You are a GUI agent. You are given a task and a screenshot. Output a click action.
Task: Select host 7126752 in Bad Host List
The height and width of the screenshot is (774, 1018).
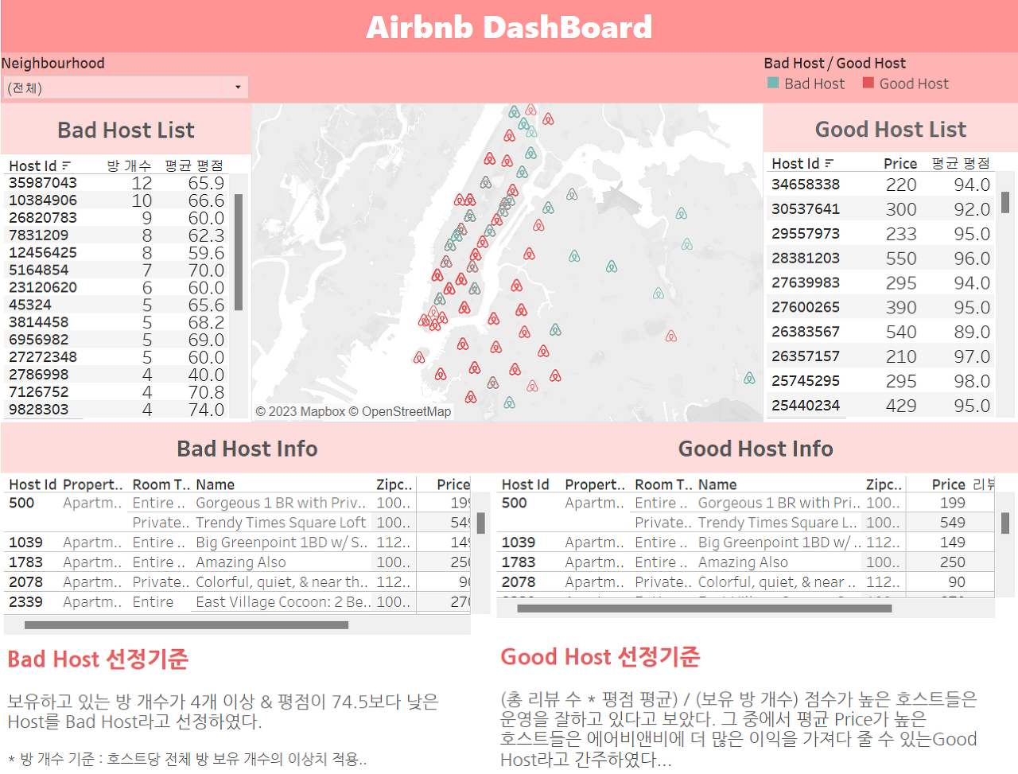[38, 393]
